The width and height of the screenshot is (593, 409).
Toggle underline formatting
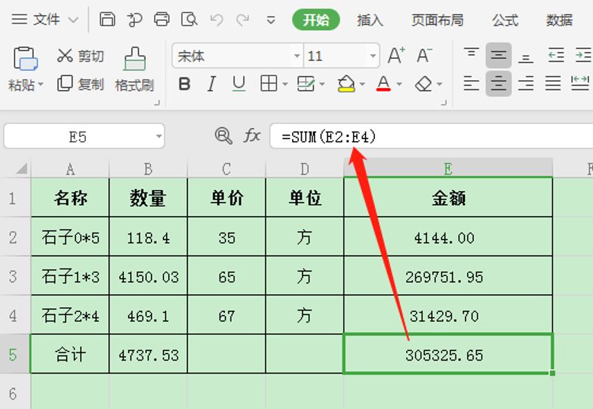(238, 83)
